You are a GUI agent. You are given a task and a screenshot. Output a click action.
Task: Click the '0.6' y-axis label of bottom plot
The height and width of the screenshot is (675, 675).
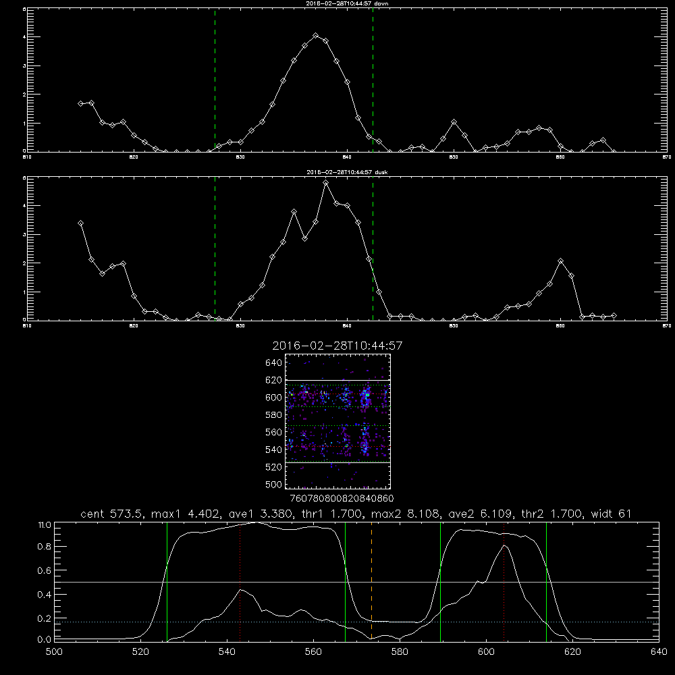(45, 570)
